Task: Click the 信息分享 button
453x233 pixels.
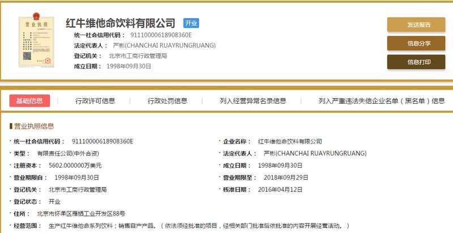Action: pos(416,43)
